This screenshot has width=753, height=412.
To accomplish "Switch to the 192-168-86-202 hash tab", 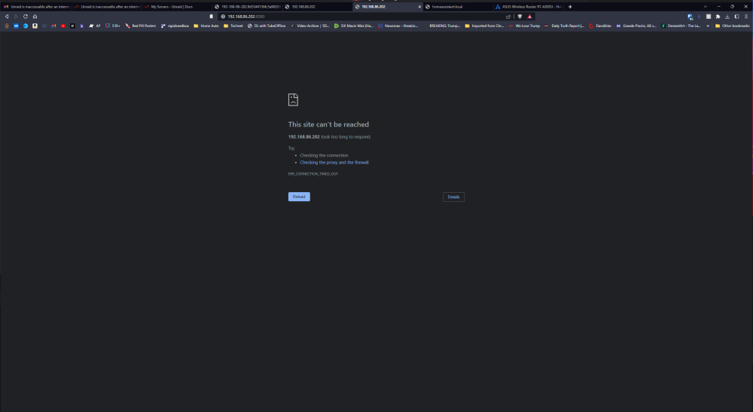I will (x=247, y=7).
